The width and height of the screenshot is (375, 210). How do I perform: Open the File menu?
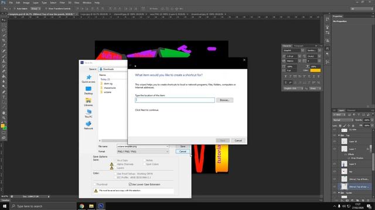(x=11, y=2)
